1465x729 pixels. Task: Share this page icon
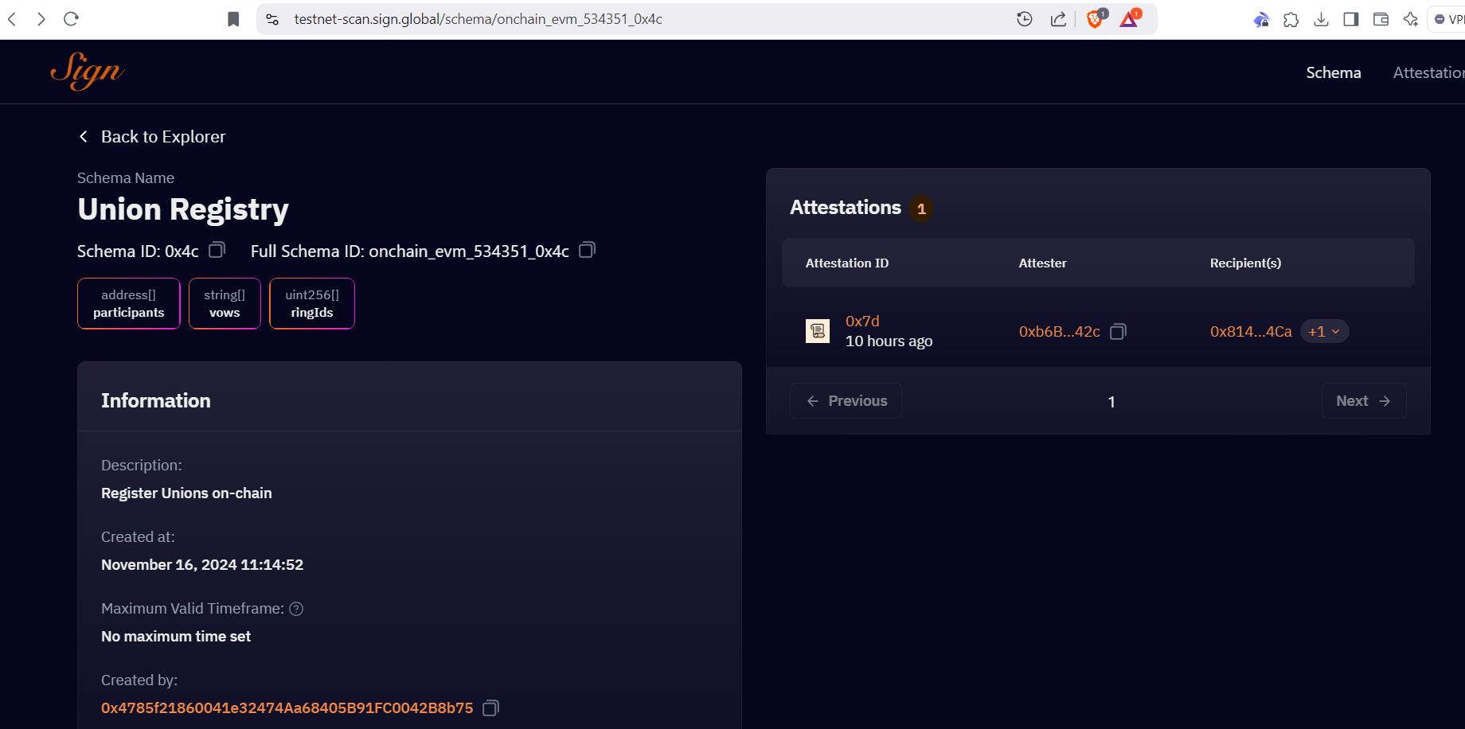1058,19
